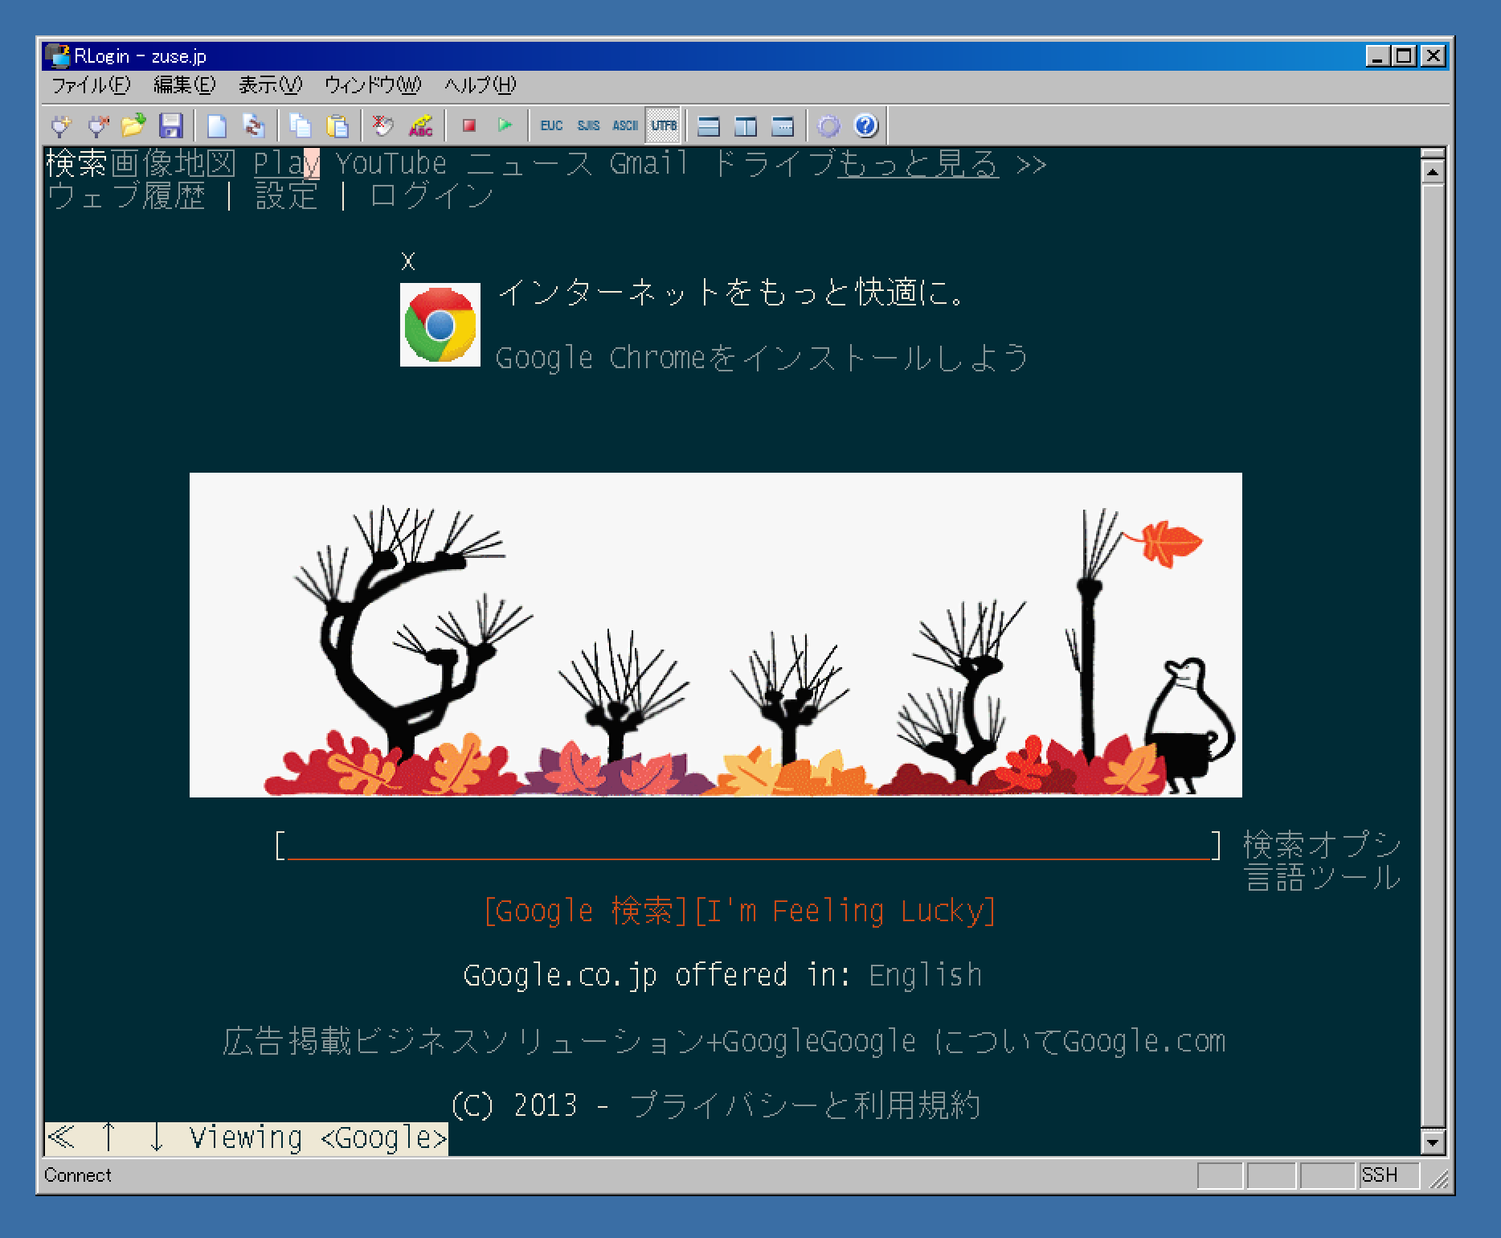Screen dimensions: 1501x1238
Task: Click the 地図 link
Action: 205,164
